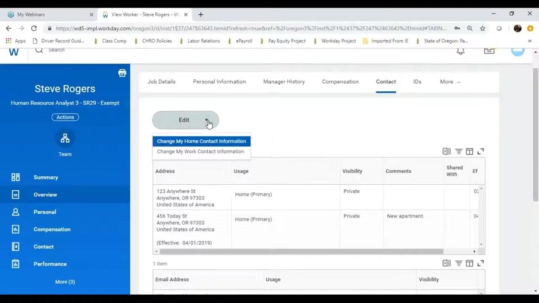
Task: Switch to the Job Details tab
Action: [161, 82]
